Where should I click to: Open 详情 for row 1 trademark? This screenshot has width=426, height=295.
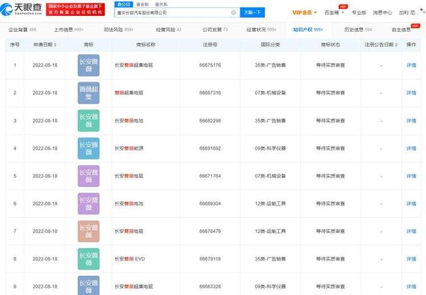[411, 65]
